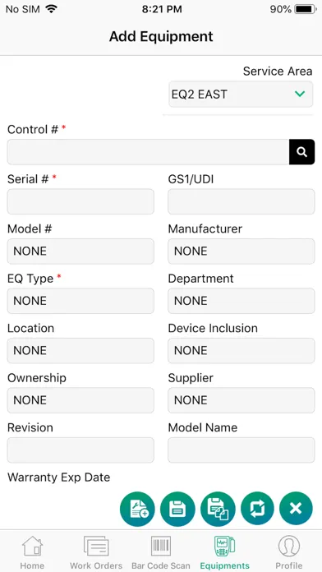Open the Device Inclusion selector
This screenshot has height=572, width=322.
tap(241, 350)
